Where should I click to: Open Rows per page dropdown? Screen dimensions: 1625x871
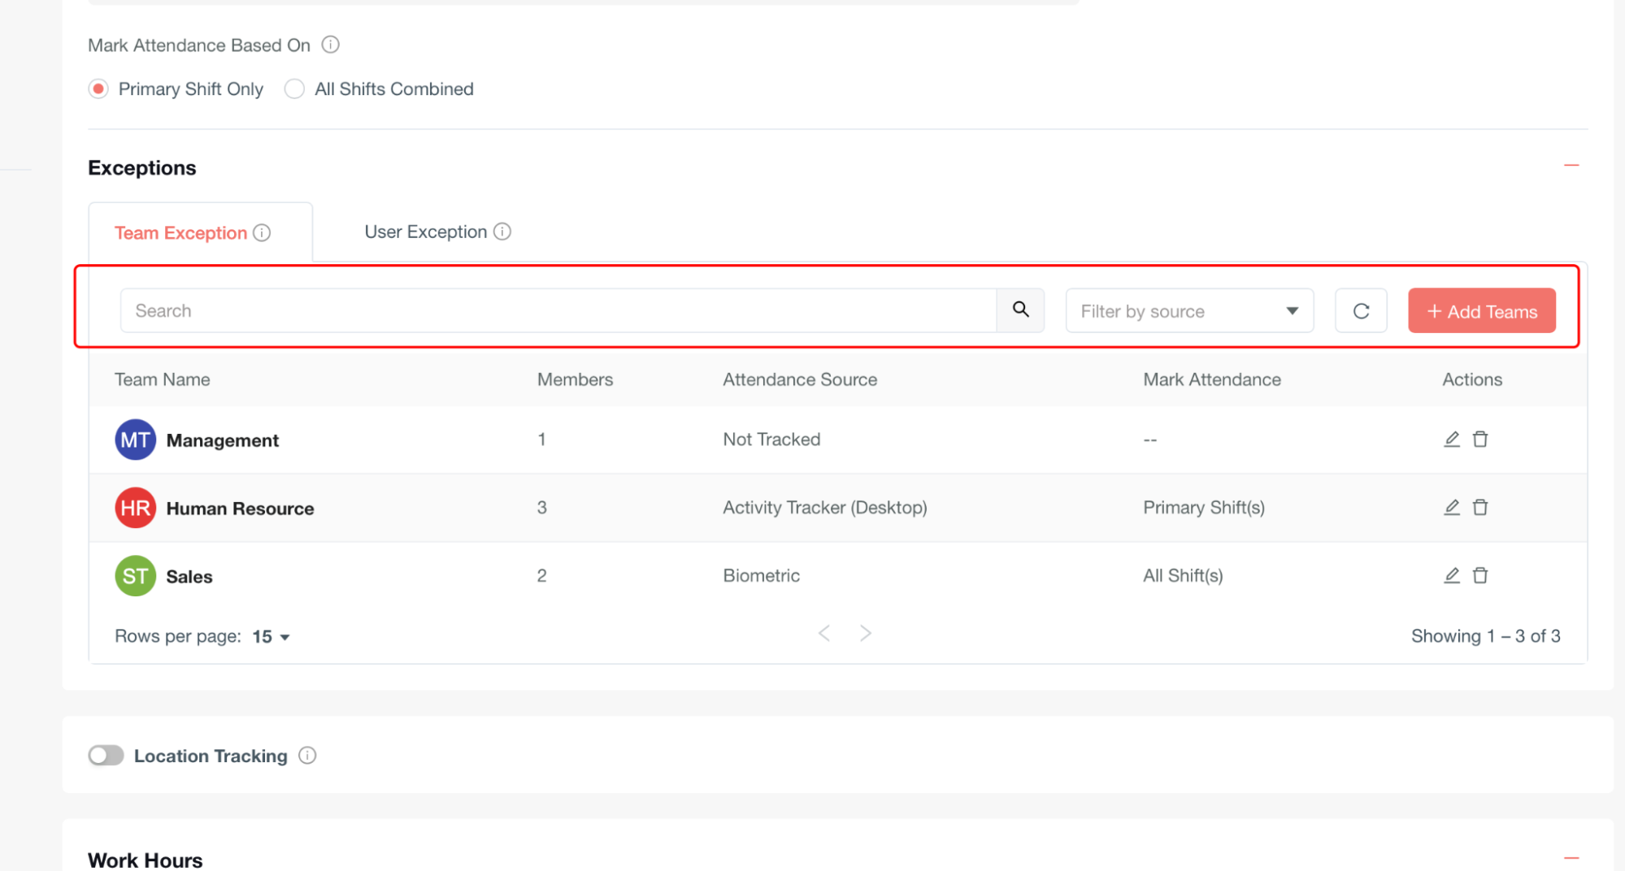[x=271, y=637]
